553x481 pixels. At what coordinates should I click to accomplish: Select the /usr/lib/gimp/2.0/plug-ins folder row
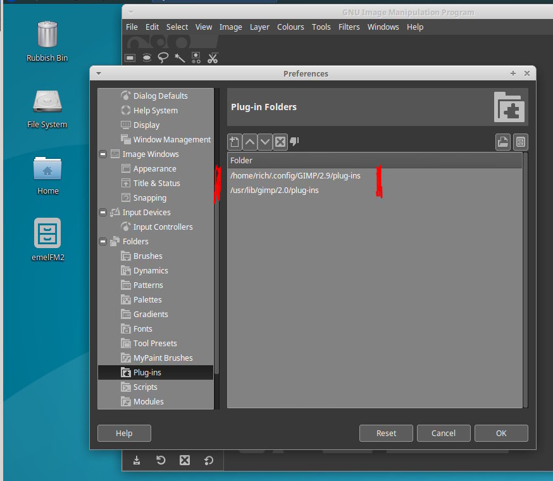point(375,191)
